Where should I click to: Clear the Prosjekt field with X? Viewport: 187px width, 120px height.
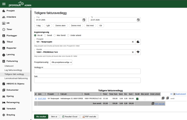point(133,42)
